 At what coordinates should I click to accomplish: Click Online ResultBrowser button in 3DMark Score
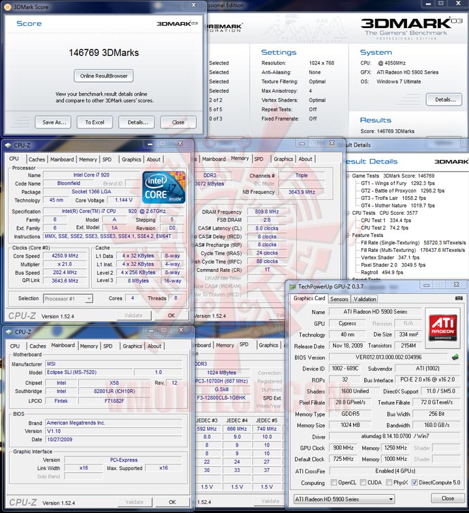[x=104, y=76]
